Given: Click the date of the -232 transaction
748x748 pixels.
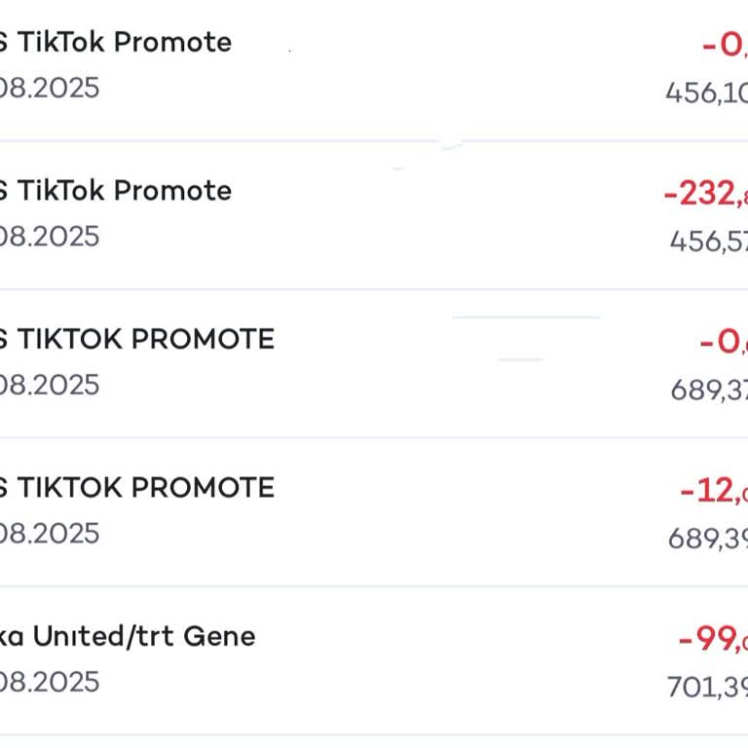Looking at the screenshot, I should point(49,237).
